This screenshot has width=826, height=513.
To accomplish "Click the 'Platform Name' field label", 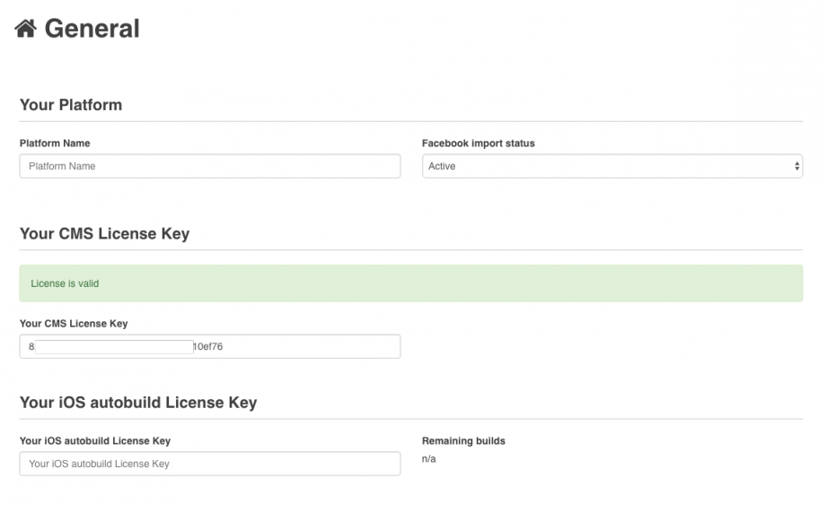I will (x=55, y=143).
